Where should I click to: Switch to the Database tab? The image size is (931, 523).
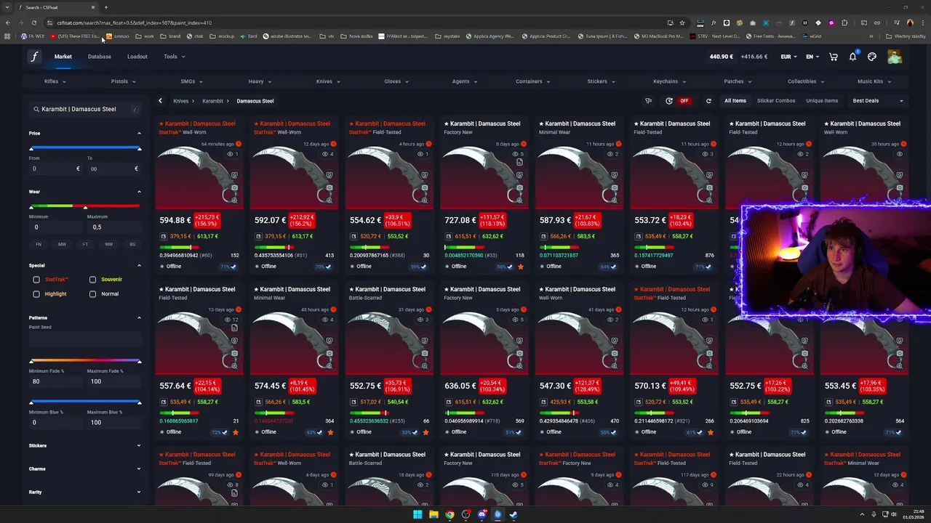pyautogui.click(x=100, y=57)
